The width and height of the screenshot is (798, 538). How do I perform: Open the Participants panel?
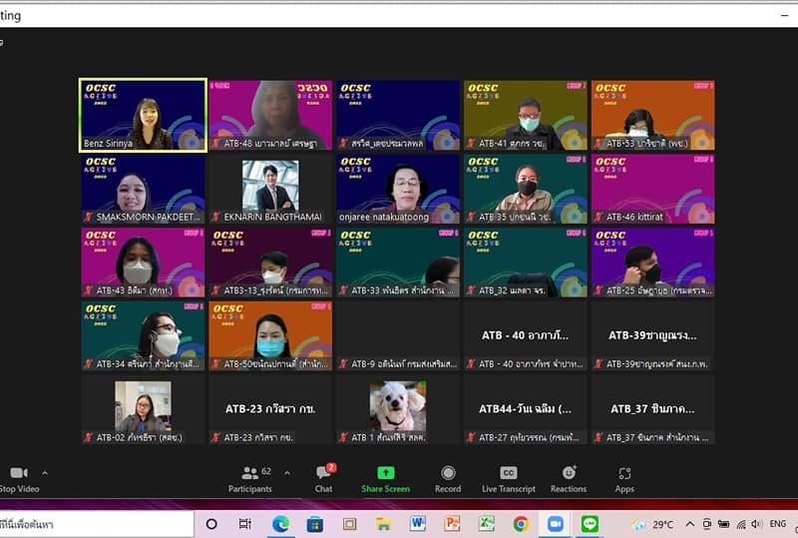pyautogui.click(x=249, y=477)
